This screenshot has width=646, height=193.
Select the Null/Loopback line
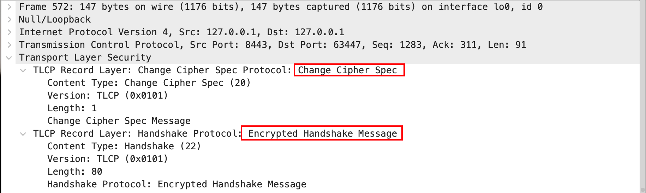coord(55,19)
